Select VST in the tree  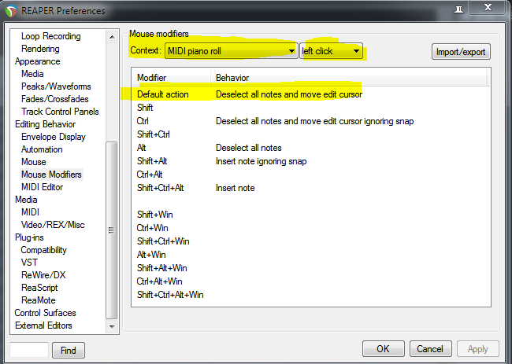point(29,263)
